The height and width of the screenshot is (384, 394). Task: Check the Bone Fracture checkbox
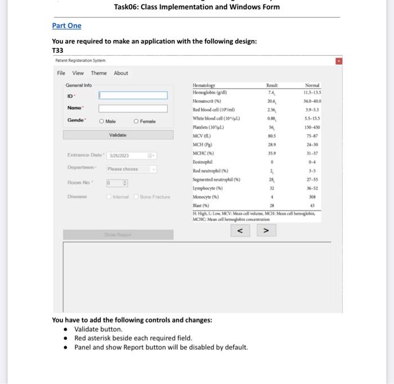[x=136, y=197]
